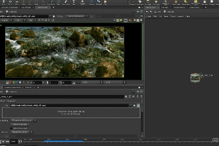Image resolution: width=219 pixels, height=146 pixels.
Task: Click the File path input field
Action: click(x=69, y=106)
